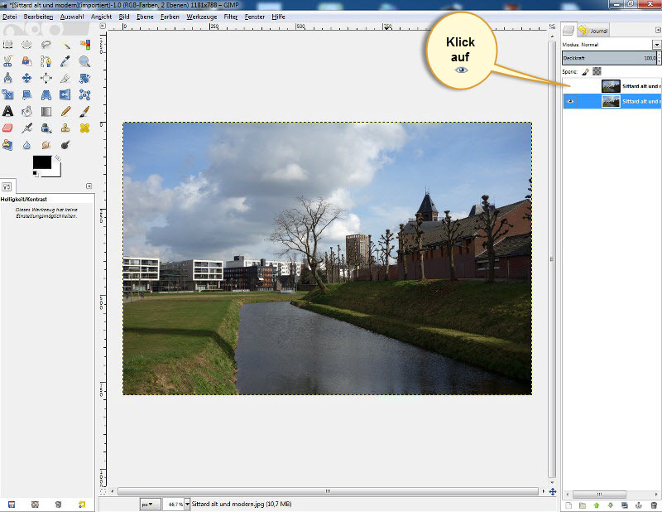Activate the Text tool
Image resolution: width=662 pixels, height=512 pixels.
[8, 111]
